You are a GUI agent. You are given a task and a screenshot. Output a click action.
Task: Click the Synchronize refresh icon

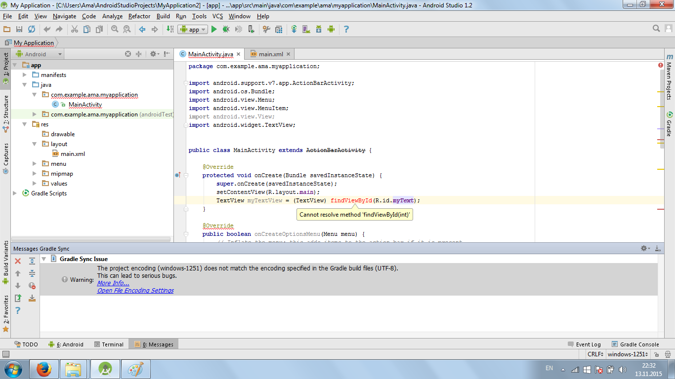point(32,29)
